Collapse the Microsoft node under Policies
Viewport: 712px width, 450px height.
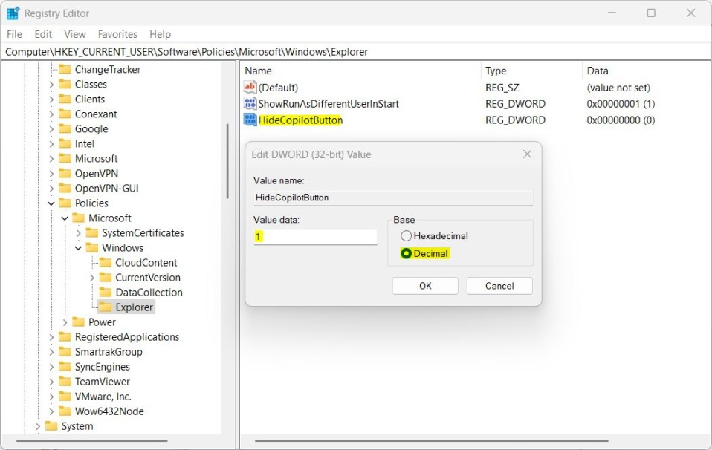click(x=65, y=218)
